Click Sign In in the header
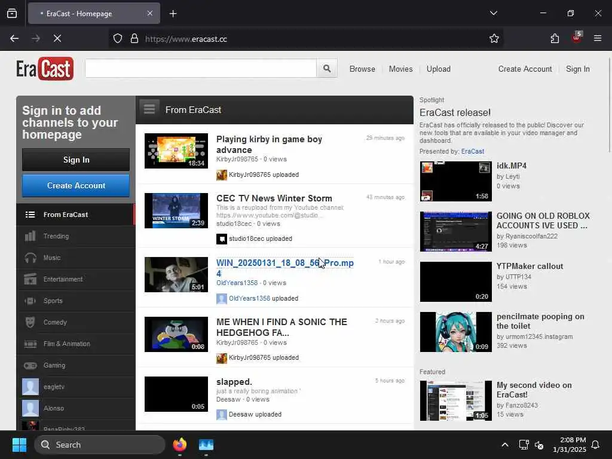 point(578,69)
